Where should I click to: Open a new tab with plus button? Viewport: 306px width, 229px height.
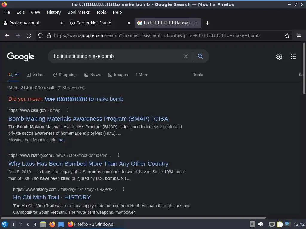[208, 23]
